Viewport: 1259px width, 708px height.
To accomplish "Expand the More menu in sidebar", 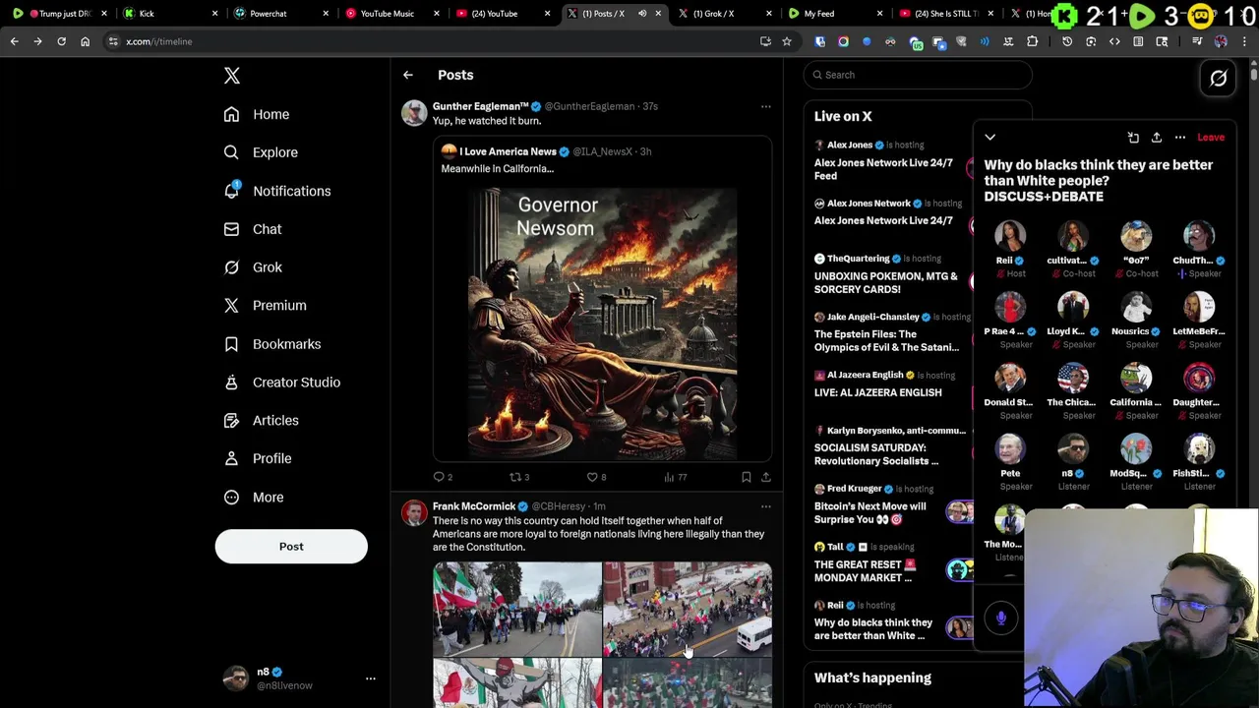I will 254,498.
